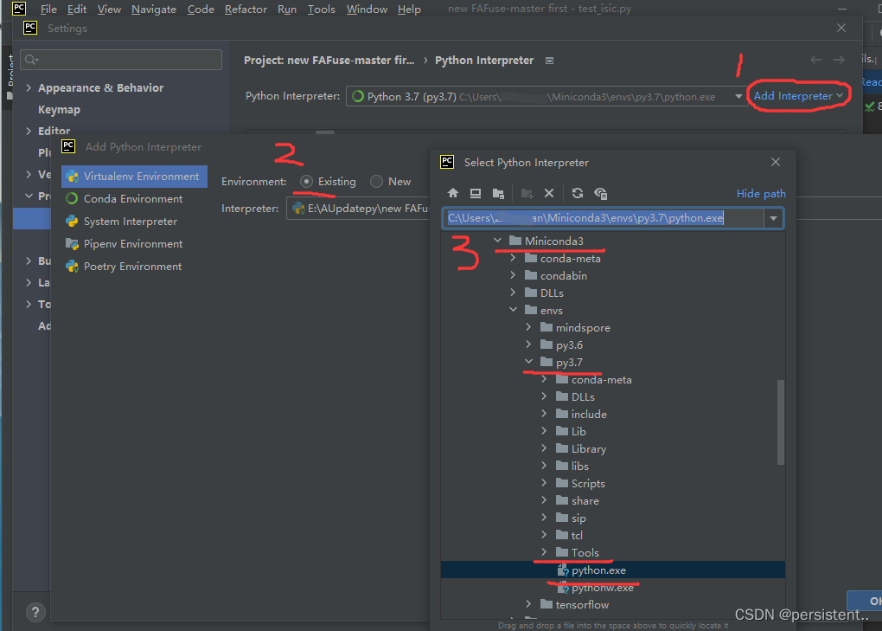Image resolution: width=882 pixels, height=631 pixels.
Task: Open Keymap settings page
Action: [59, 110]
